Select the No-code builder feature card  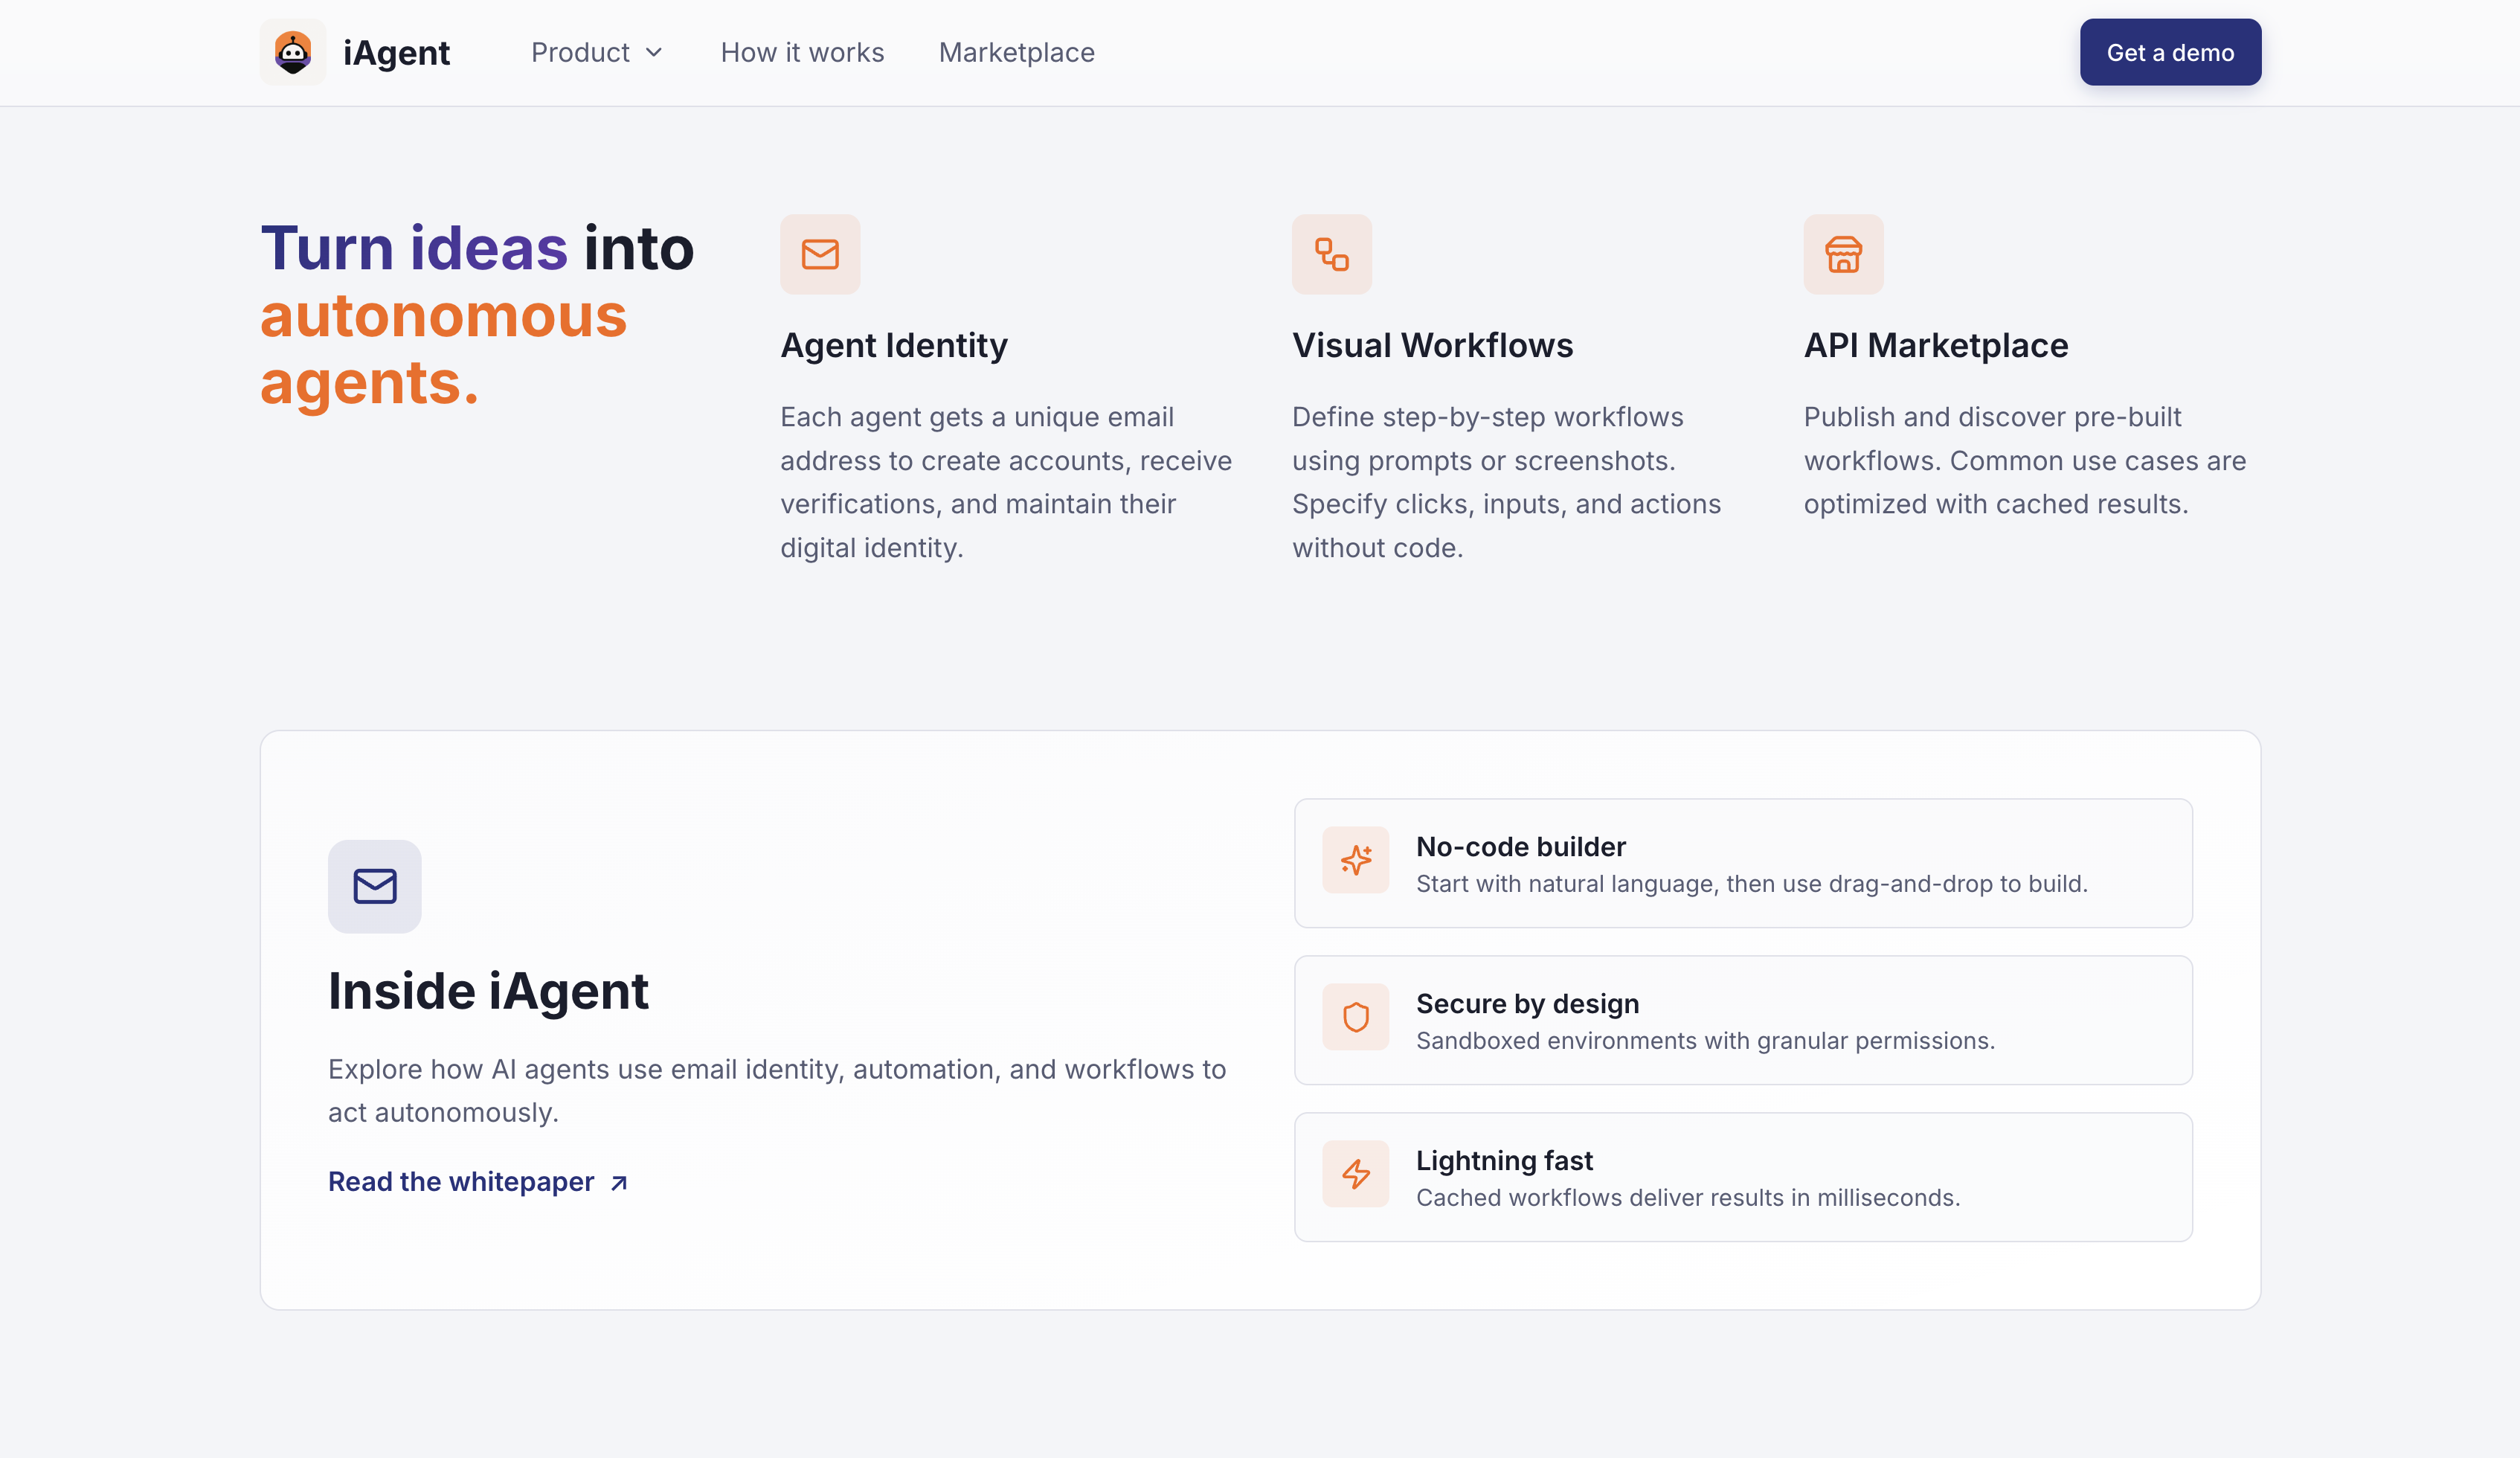point(1742,863)
